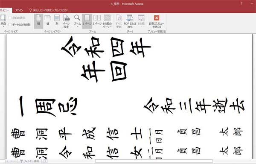The image size is (256, 164).
Task: Select the 横 landscape orientation icon
Action: point(48,21)
